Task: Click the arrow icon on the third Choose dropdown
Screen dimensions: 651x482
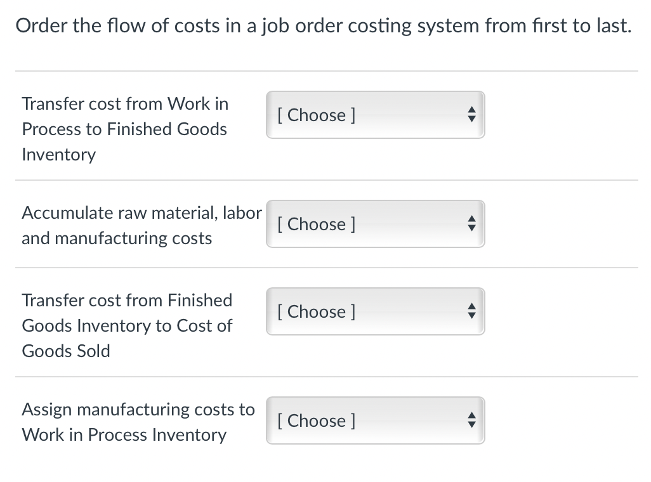Action: click(471, 311)
